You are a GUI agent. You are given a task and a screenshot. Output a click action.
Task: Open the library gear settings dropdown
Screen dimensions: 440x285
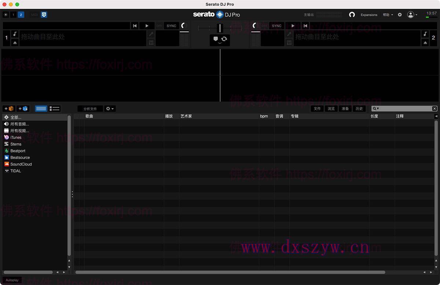(110, 109)
